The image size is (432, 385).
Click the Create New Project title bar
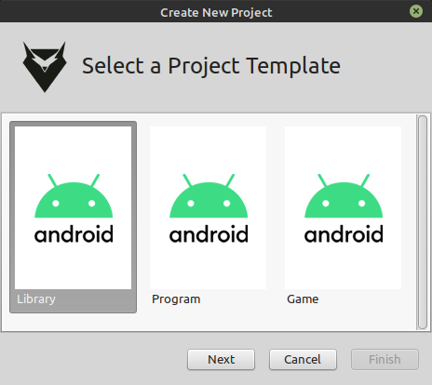[216, 11]
